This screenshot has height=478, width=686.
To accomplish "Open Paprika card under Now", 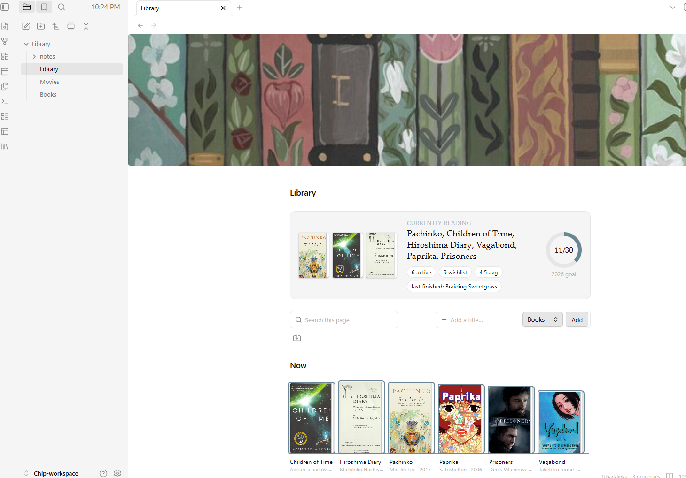I will pyautogui.click(x=461, y=418).
